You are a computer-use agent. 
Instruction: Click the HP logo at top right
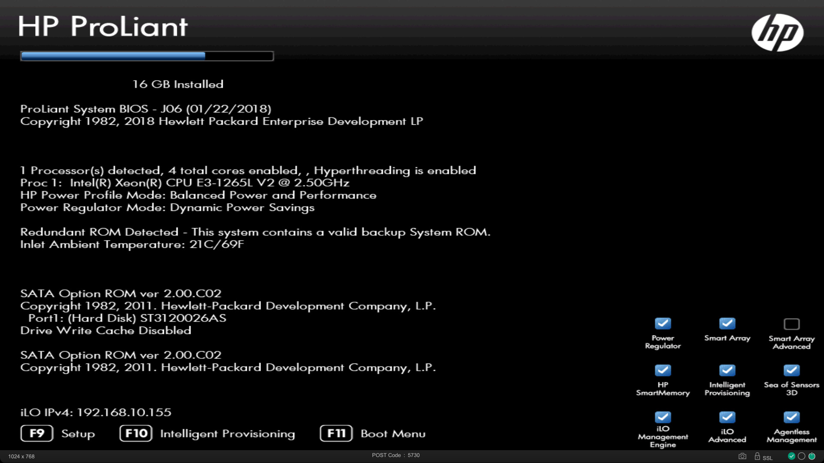coord(777,33)
